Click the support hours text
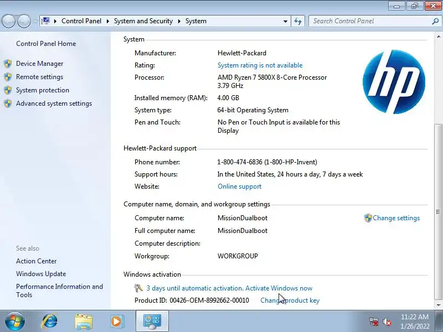The width and height of the screenshot is (443, 332). click(290, 174)
